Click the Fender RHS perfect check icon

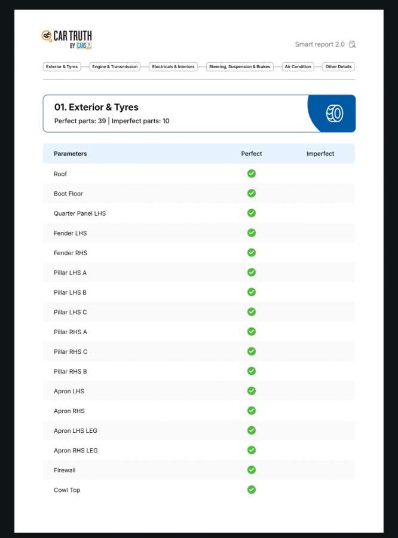[252, 252]
